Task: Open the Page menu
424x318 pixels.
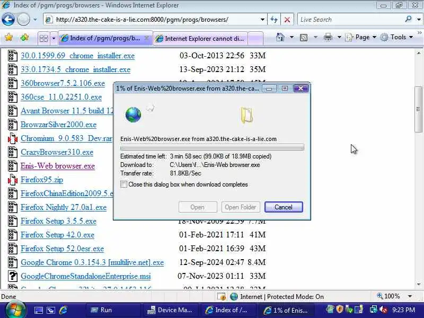Action: tap(361, 37)
